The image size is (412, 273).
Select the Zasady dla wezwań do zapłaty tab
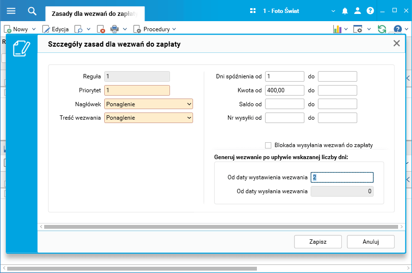pyautogui.click(x=95, y=13)
